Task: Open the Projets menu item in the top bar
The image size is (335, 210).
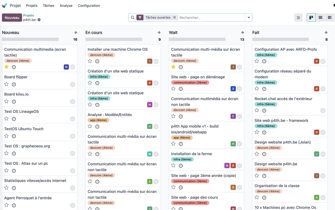Action: (x=32, y=6)
